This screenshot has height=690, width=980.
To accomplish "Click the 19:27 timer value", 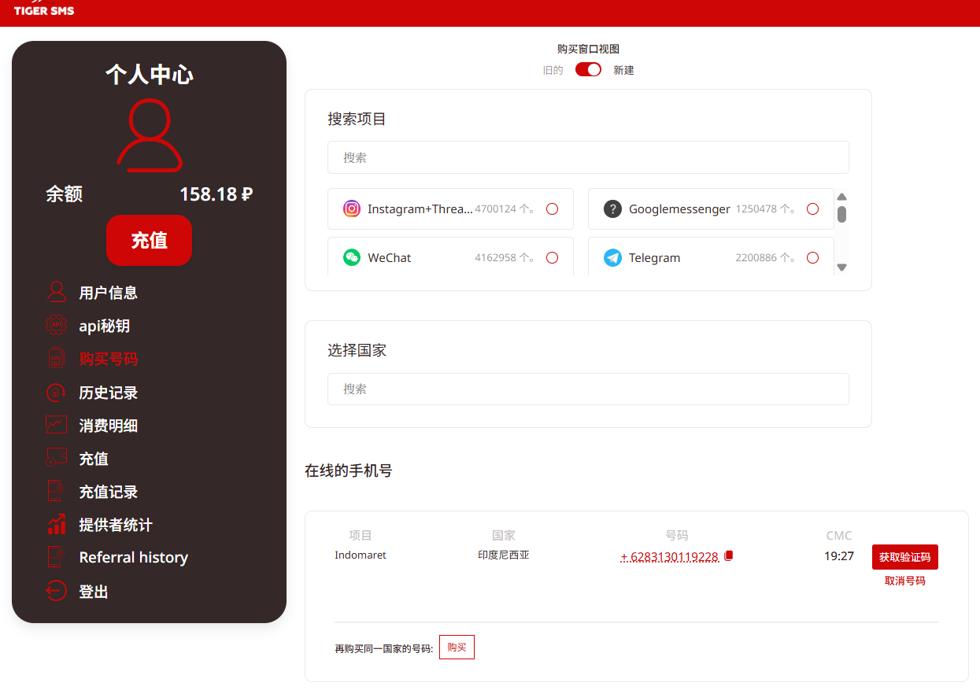I will [x=839, y=556].
